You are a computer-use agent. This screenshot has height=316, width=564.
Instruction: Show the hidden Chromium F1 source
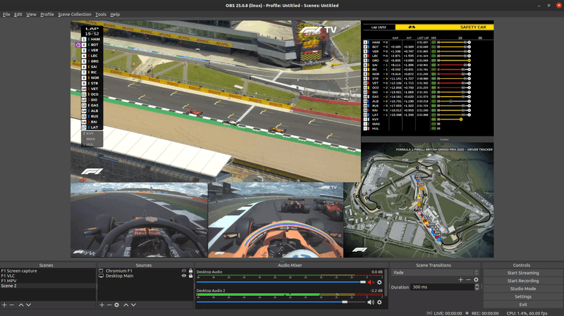pos(184,271)
